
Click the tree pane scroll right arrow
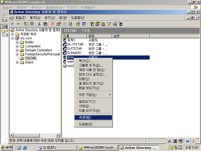58,135
